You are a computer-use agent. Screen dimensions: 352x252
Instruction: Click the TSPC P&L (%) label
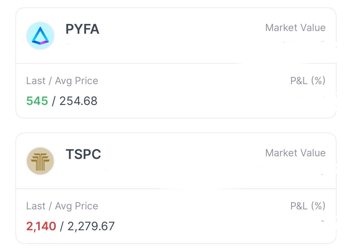tap(307, 206)
